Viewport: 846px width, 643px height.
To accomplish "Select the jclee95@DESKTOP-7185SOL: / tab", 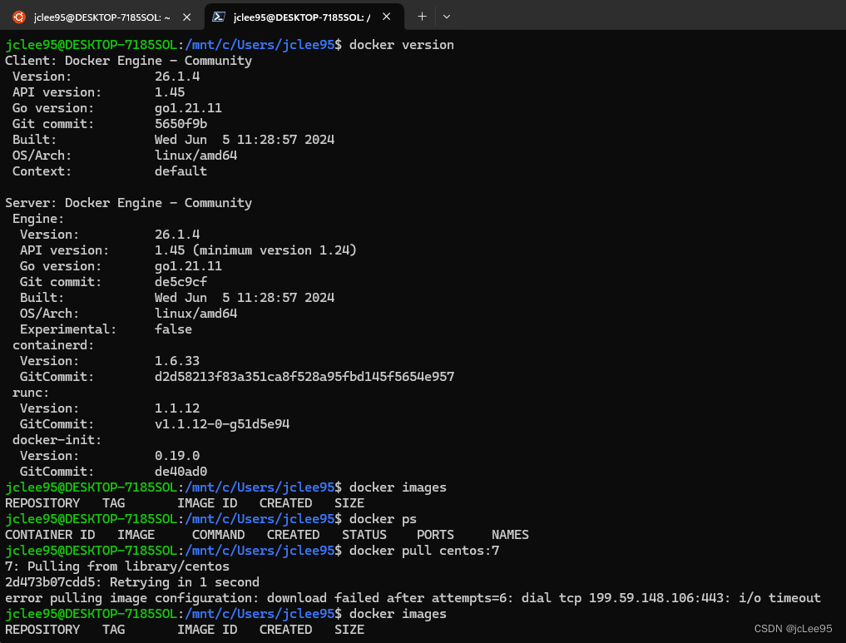I will (x=299, y=16).
